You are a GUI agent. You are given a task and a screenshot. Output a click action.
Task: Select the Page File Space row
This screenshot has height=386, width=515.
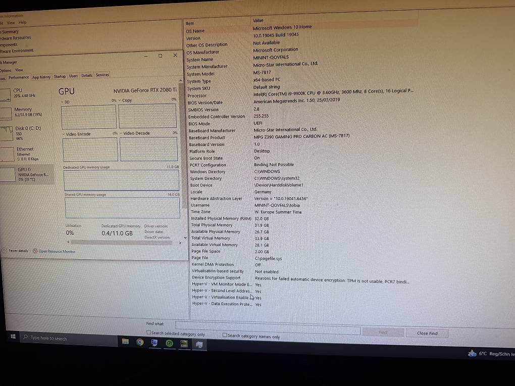[230, 252]
